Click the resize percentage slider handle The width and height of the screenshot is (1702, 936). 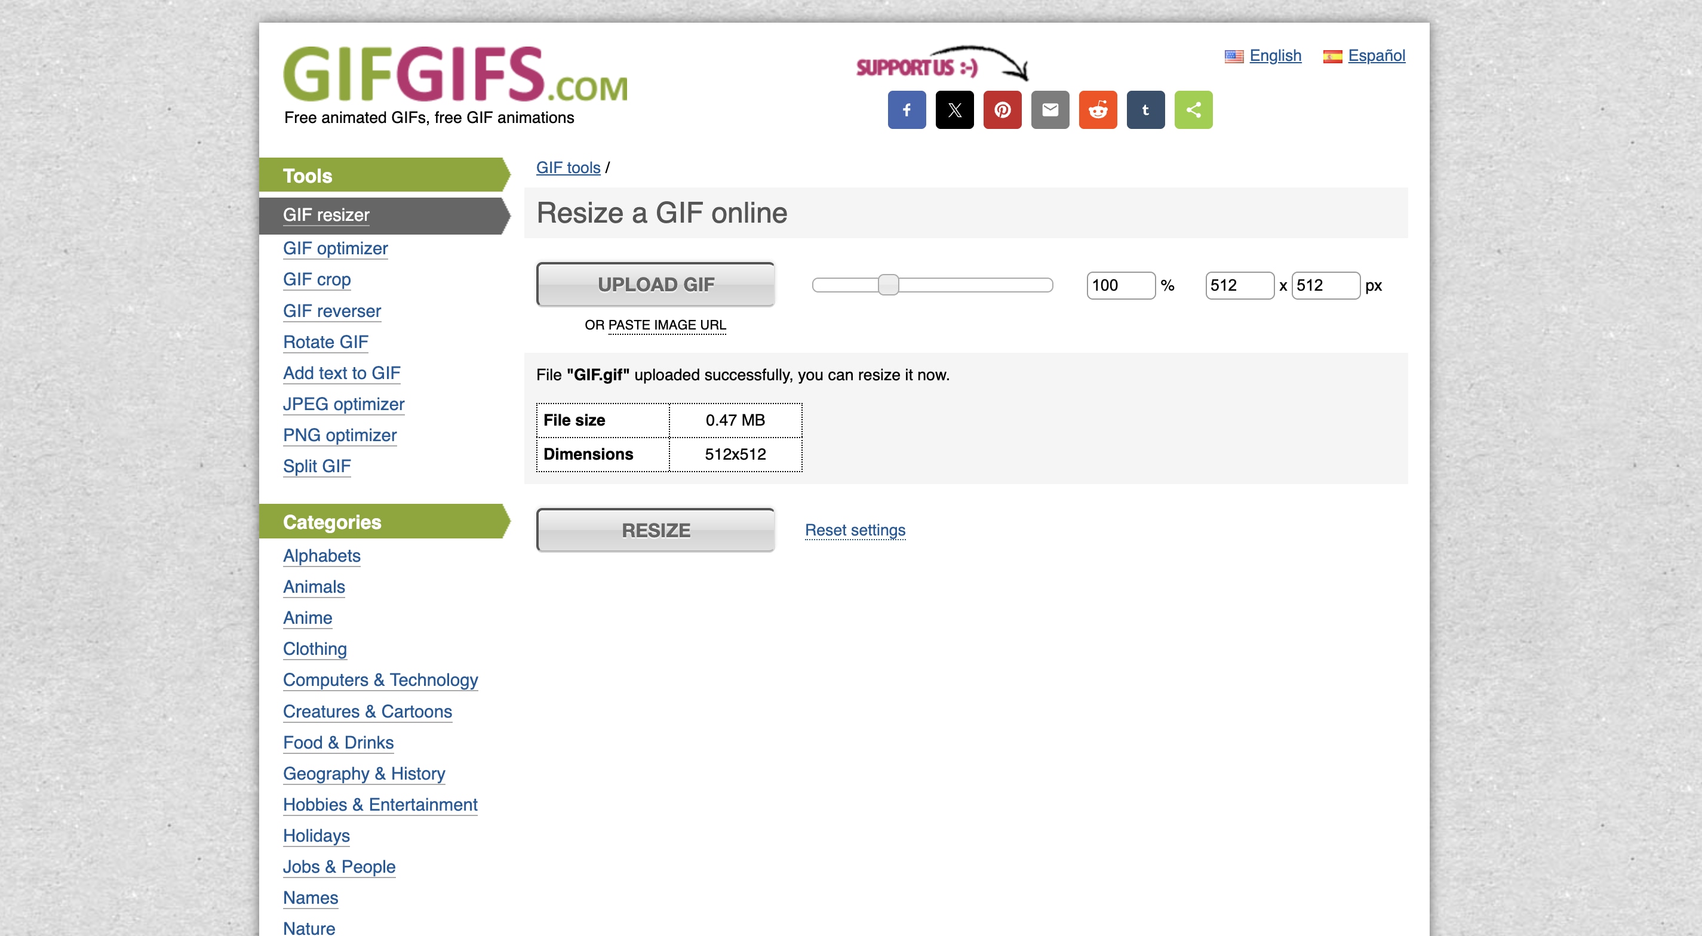(x=888, y=285)
